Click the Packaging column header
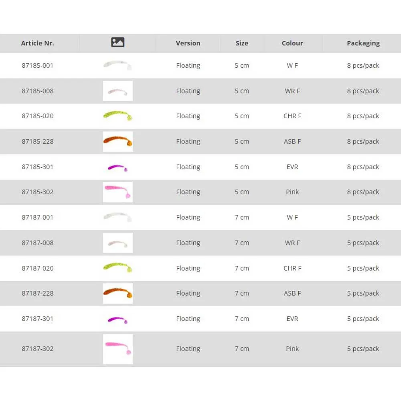This screenshot has width=401, height=401. pyautogui.click(x=363, y=43)
